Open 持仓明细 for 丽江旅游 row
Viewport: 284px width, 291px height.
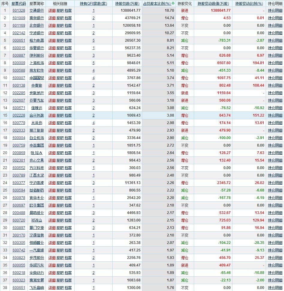(x=275, y=130)
